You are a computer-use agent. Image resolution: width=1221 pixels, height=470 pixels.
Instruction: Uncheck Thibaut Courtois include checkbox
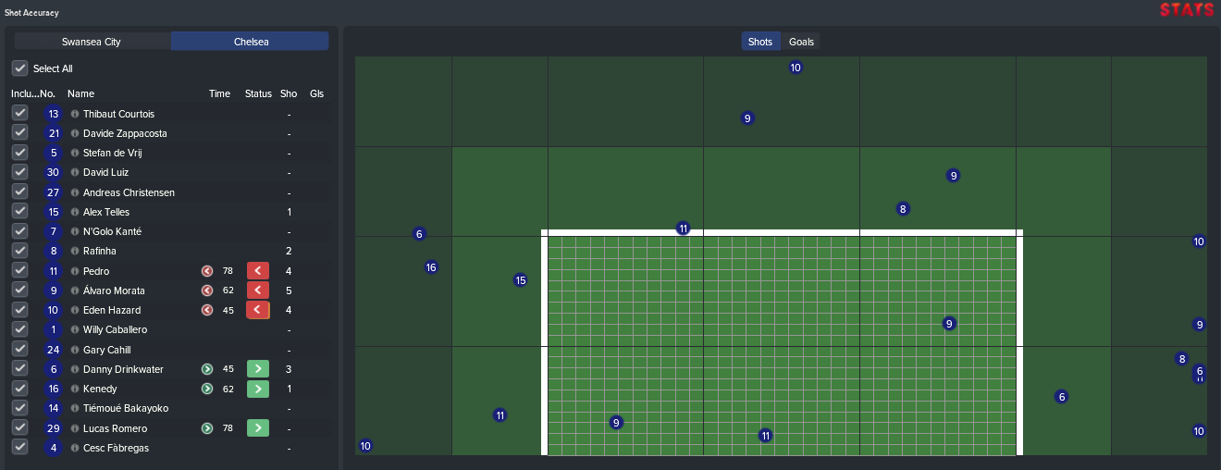[x=19, y=113]
